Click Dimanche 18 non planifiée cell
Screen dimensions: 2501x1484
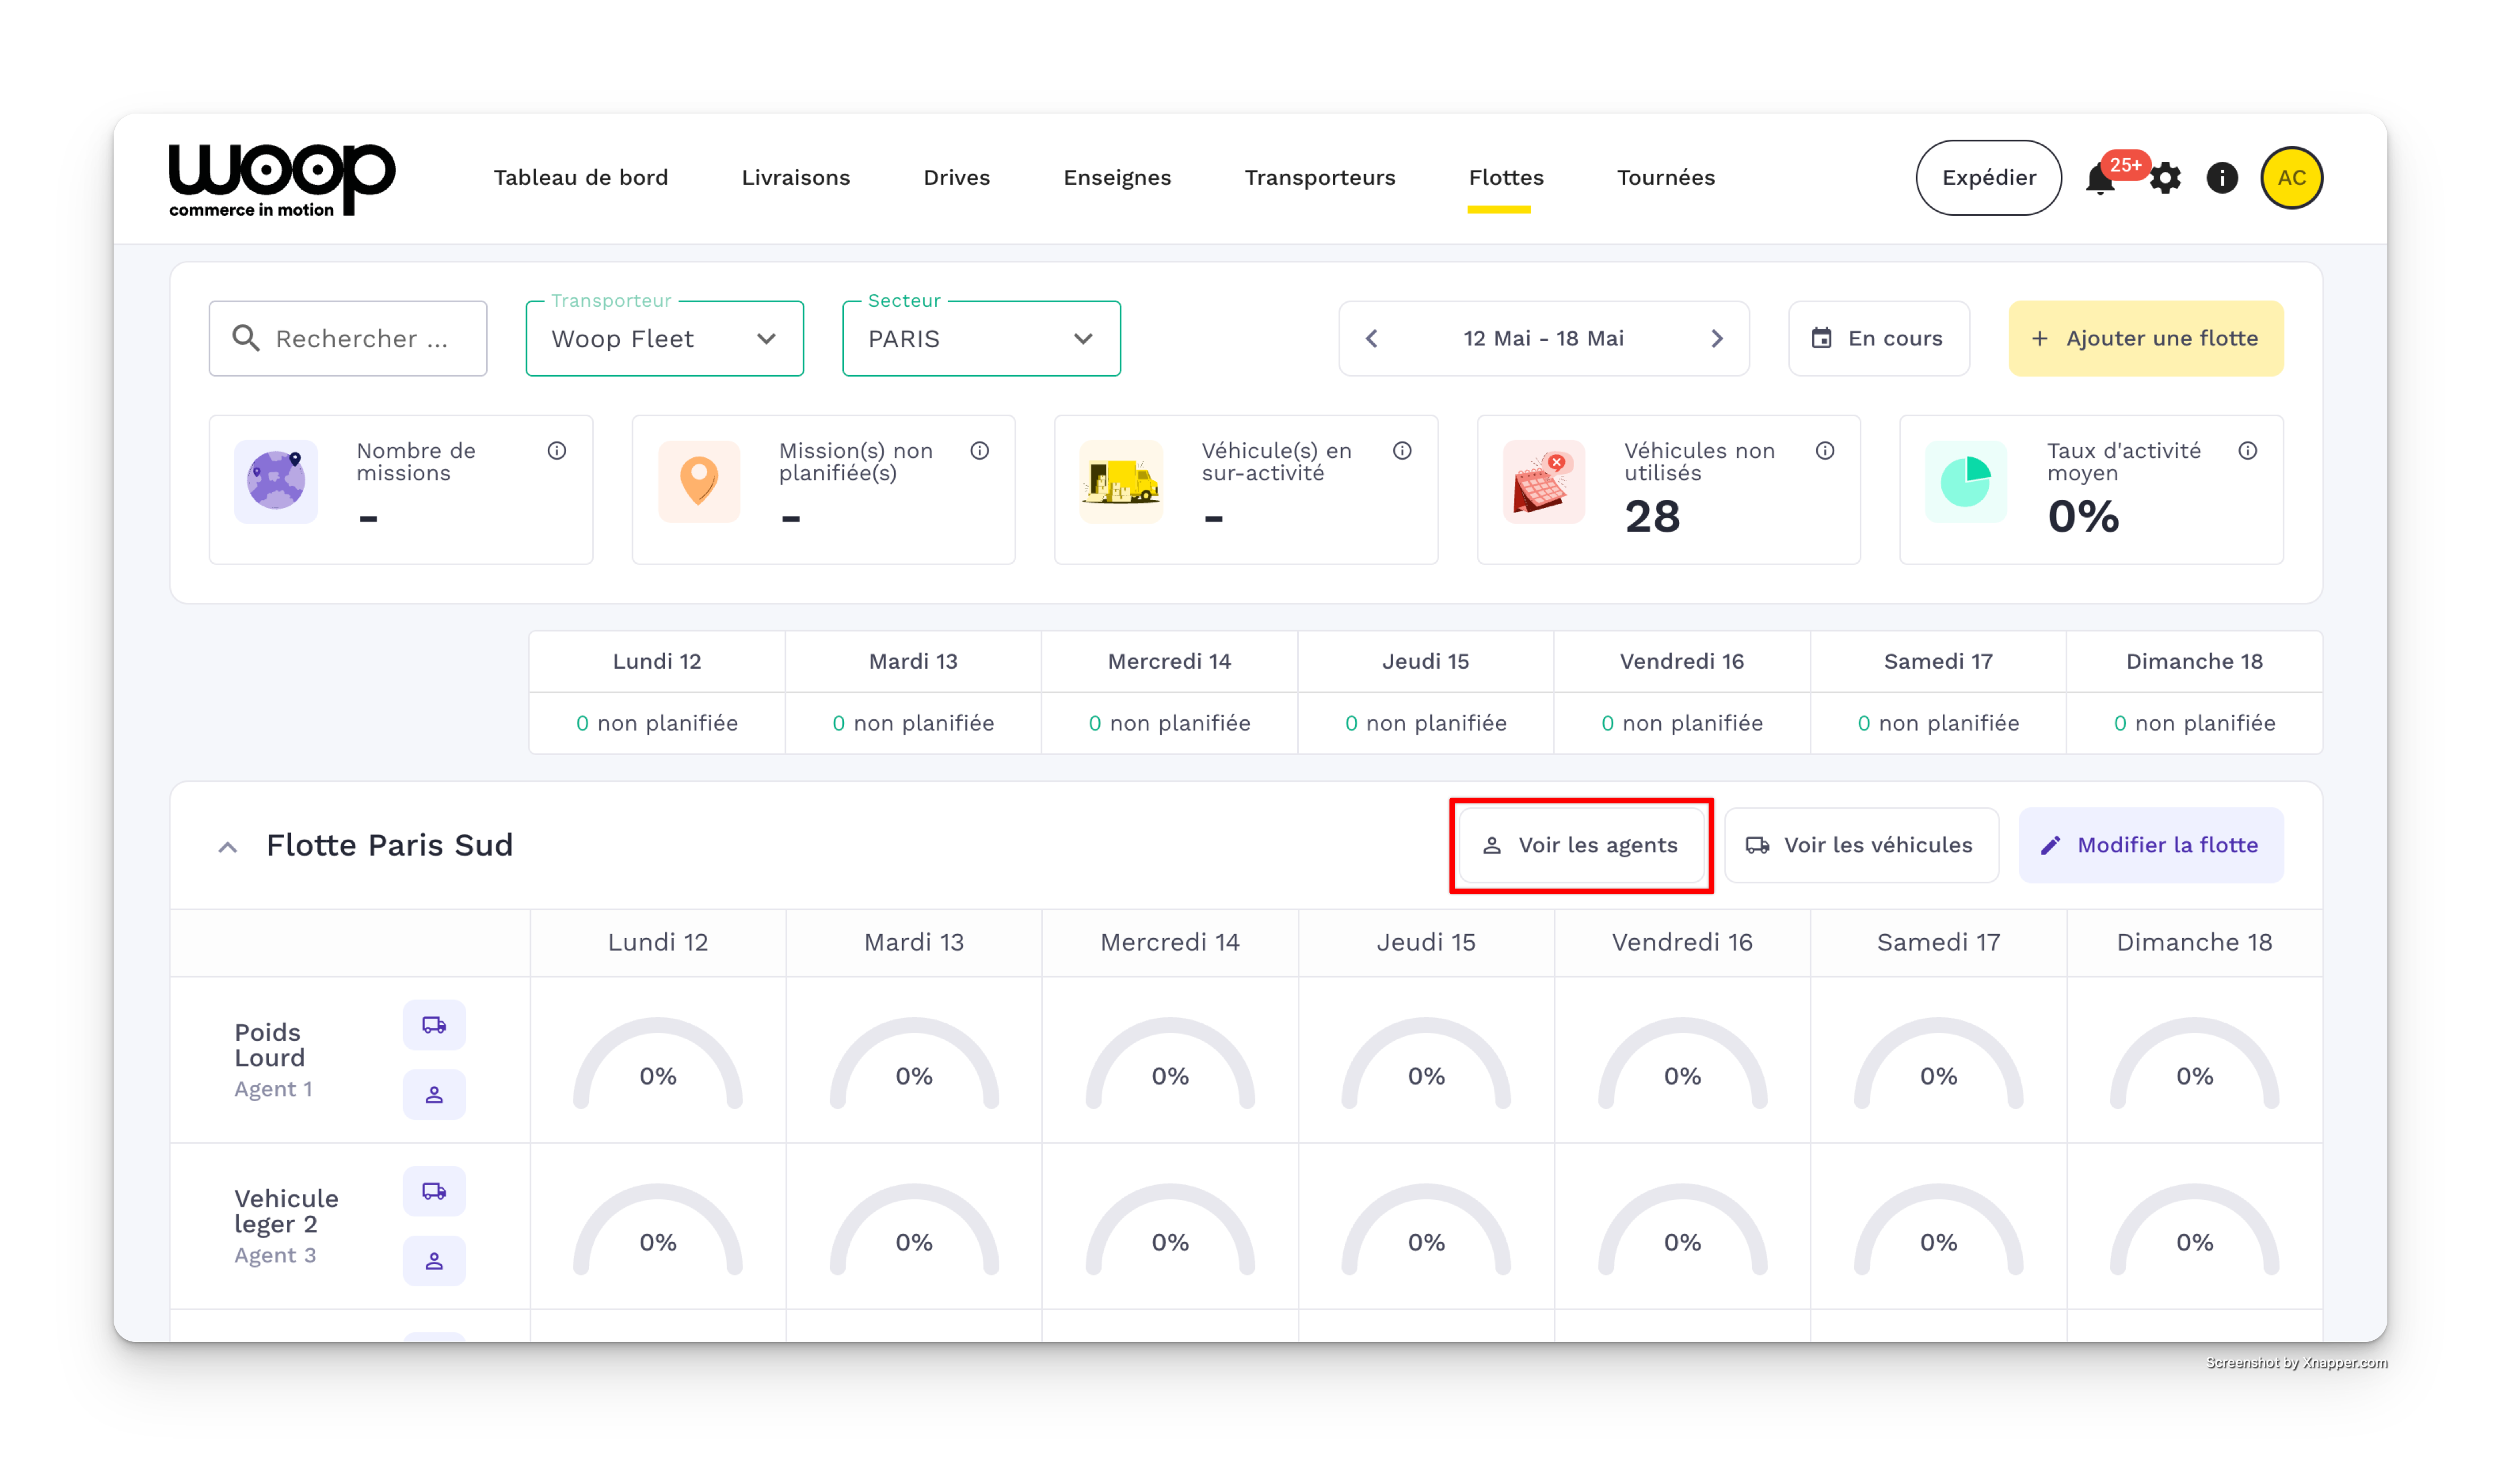2194,723
